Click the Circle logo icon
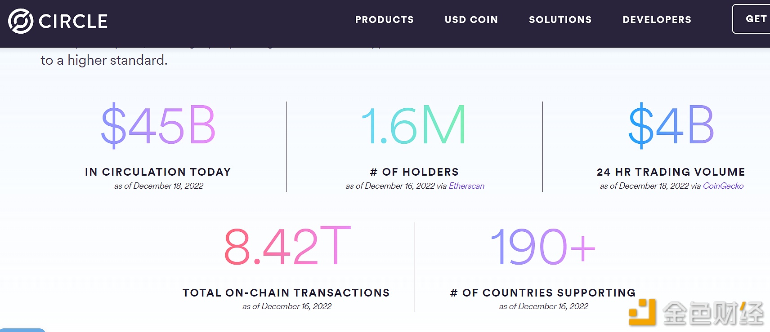The image size is (770, 332). 21,21
